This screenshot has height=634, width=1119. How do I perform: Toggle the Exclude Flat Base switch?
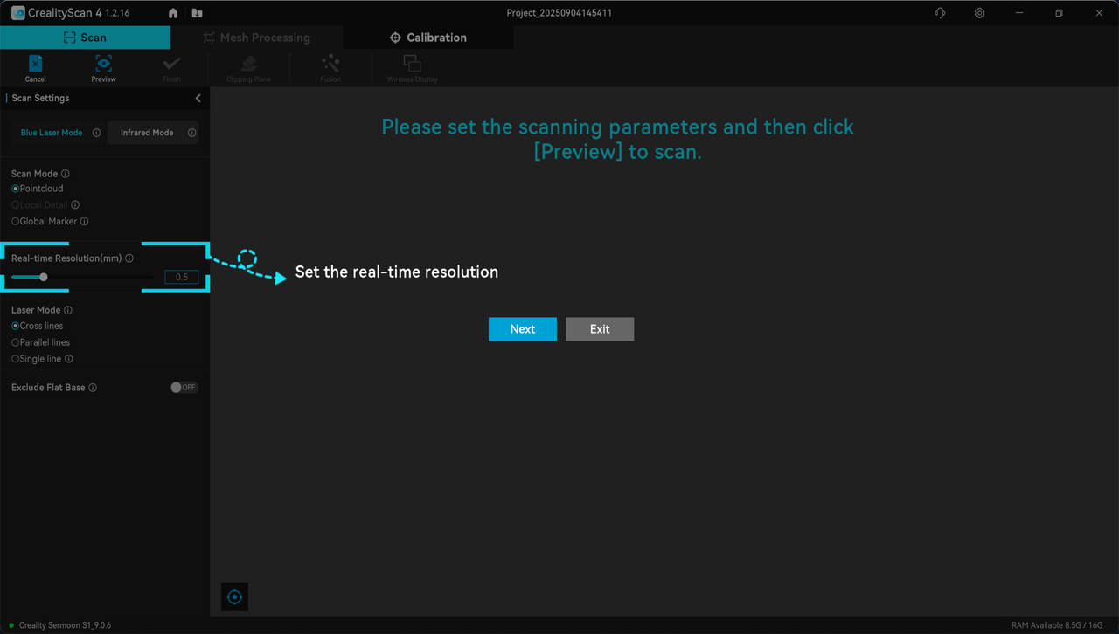coord(184,388)
